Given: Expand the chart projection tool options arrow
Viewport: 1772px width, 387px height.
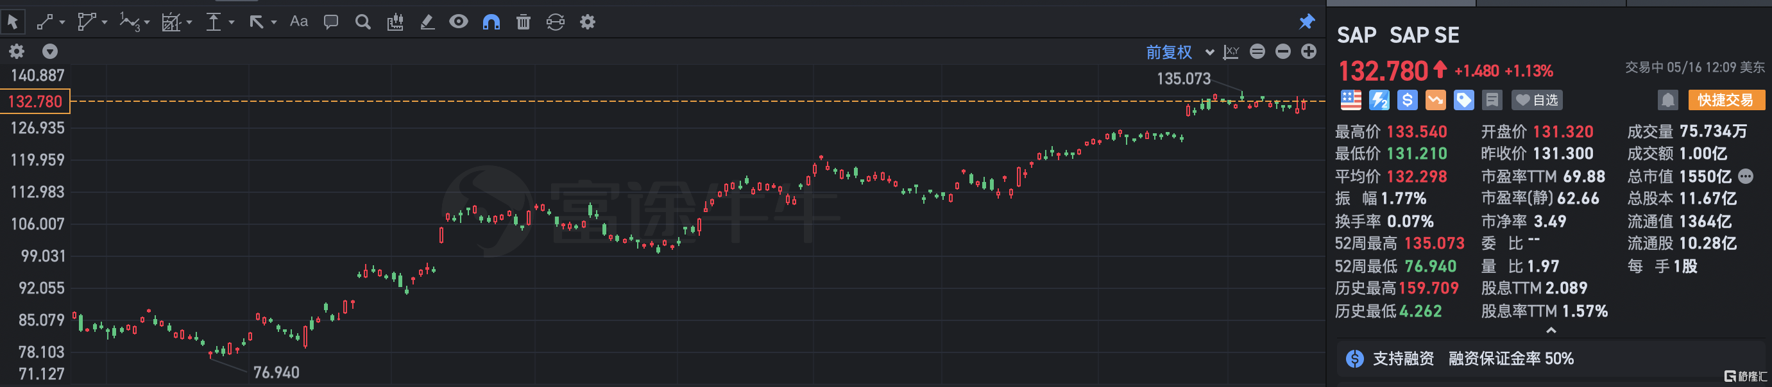Looking at the screenshot, I should (x=189, y=22).
